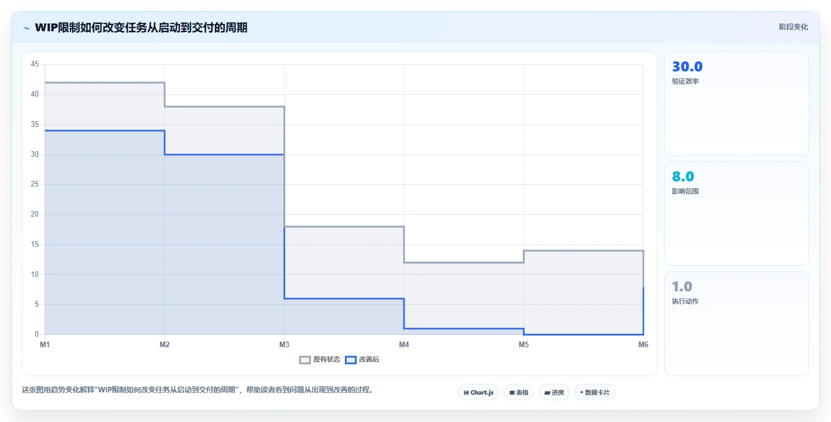Image resolution: width=831 pixels, height=422 pixels.
Task: Click the M5 x-axis label
Action: pyautogui.click(x=523, y=345)
